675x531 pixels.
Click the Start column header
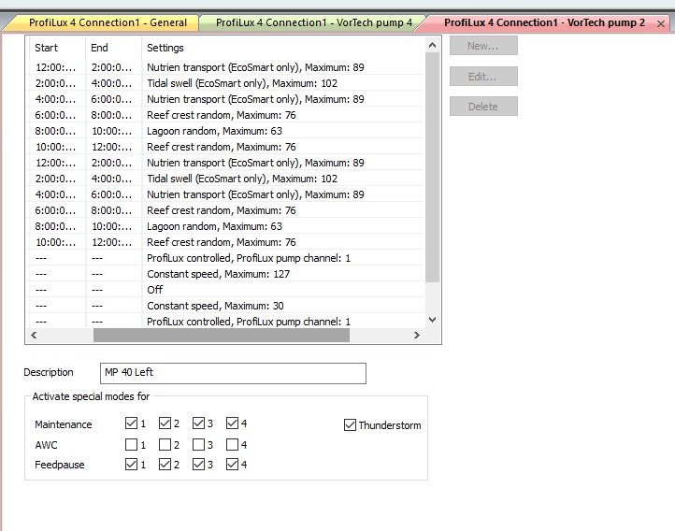(57, 48)
